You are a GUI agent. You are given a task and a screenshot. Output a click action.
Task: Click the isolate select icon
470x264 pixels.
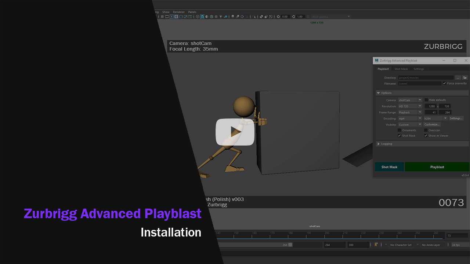pyautogui.click(x=254, y=16)
